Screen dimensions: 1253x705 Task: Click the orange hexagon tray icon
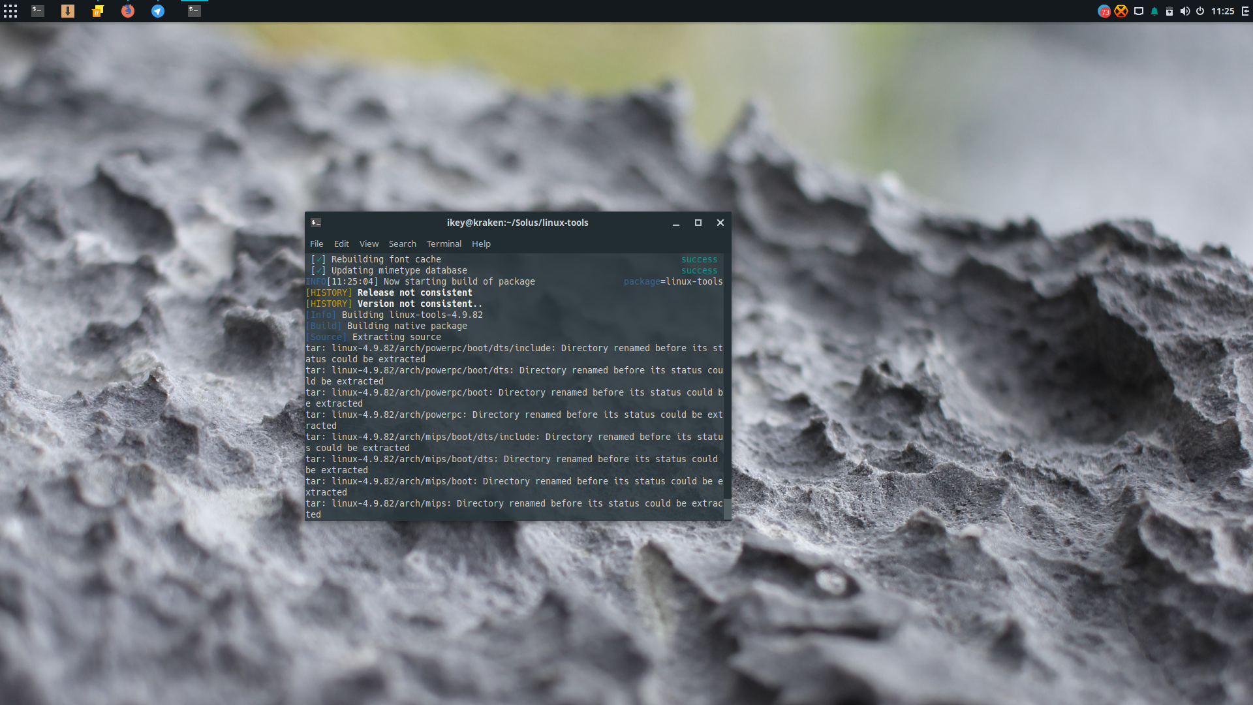(x=1121, y=11)
